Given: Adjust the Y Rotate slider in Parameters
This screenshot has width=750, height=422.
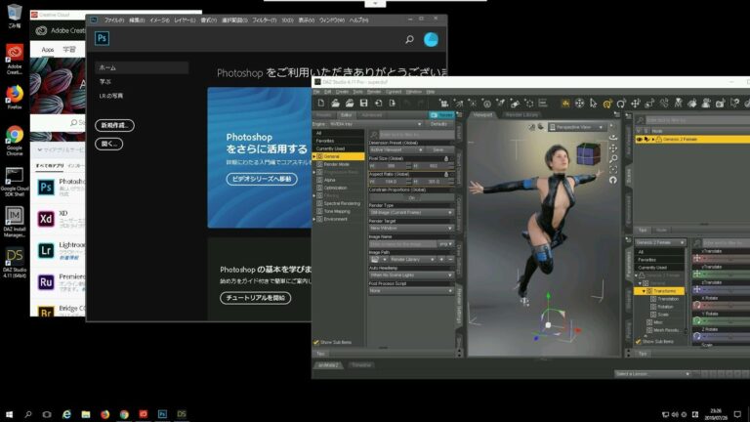Looking at the screenshot, I should coord(723,321).
